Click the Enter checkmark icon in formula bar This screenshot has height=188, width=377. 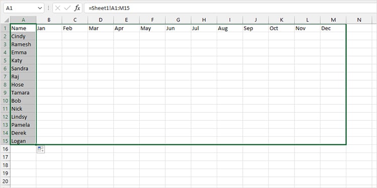(x=67, y=8)
